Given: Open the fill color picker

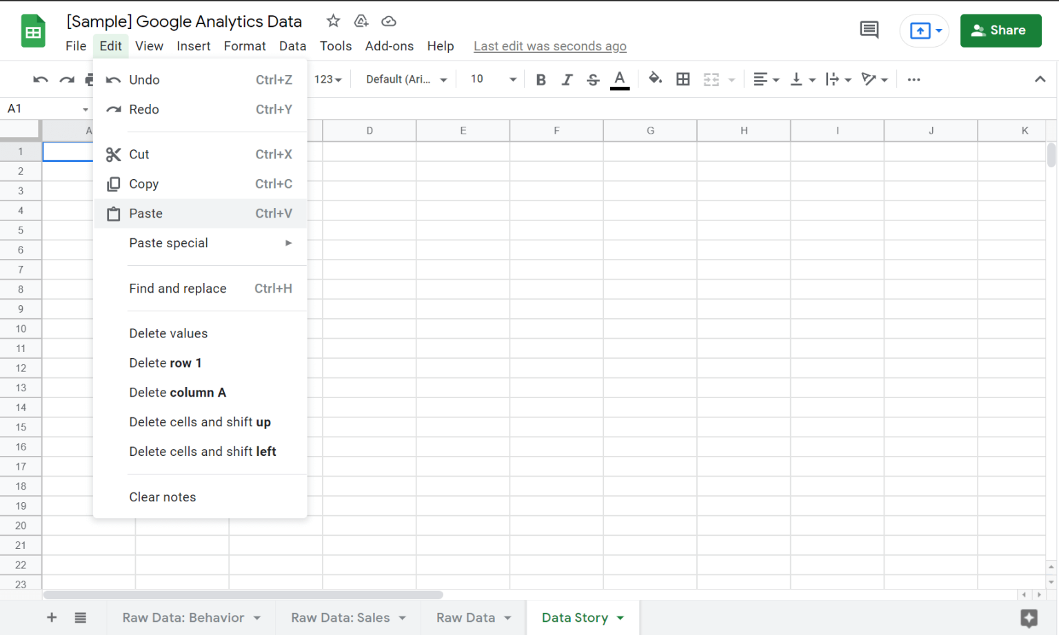Looking at the screenshot, I should [655, 79].
